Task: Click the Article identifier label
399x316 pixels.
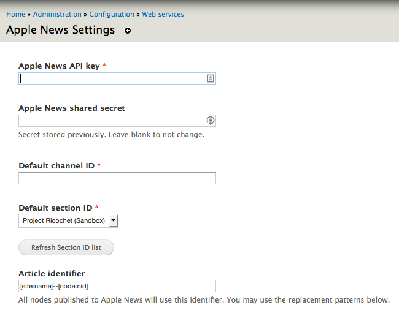Action: tap(52, 273)
